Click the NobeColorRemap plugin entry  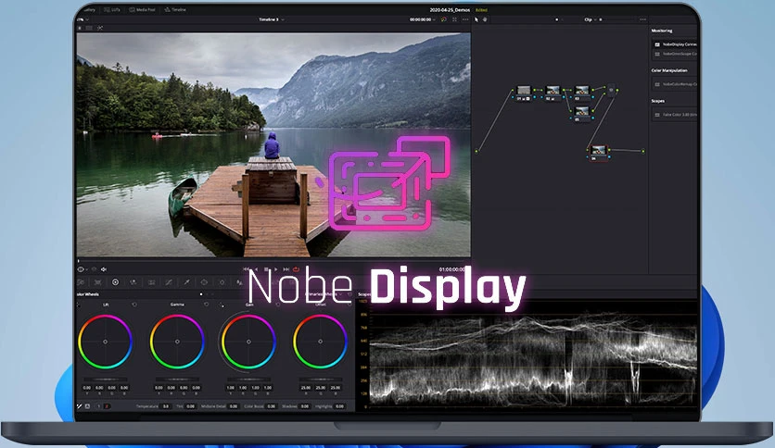pyautogui.click(x=675, y=84)
